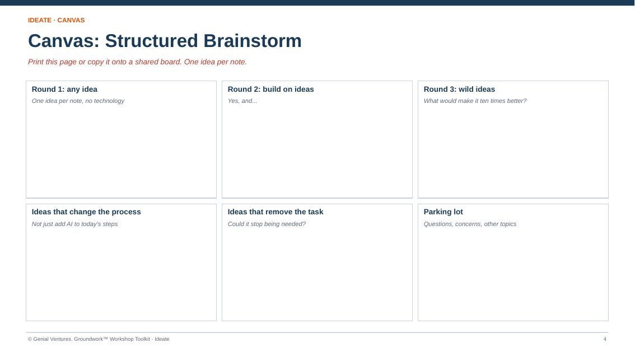Select 'One idea per note, no technology' text

78,101
